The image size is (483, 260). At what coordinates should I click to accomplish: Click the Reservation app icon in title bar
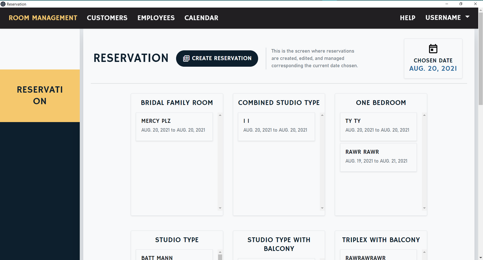pyautogui.click(x=3, y=4)
